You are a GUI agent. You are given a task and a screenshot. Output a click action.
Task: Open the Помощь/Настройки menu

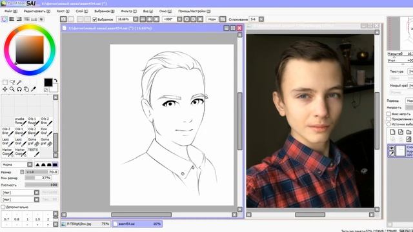[x=194, y=12]
